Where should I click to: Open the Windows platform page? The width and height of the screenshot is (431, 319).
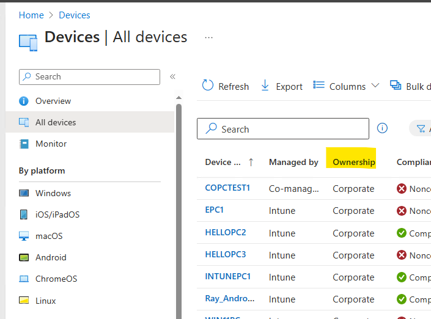point(53,193)
